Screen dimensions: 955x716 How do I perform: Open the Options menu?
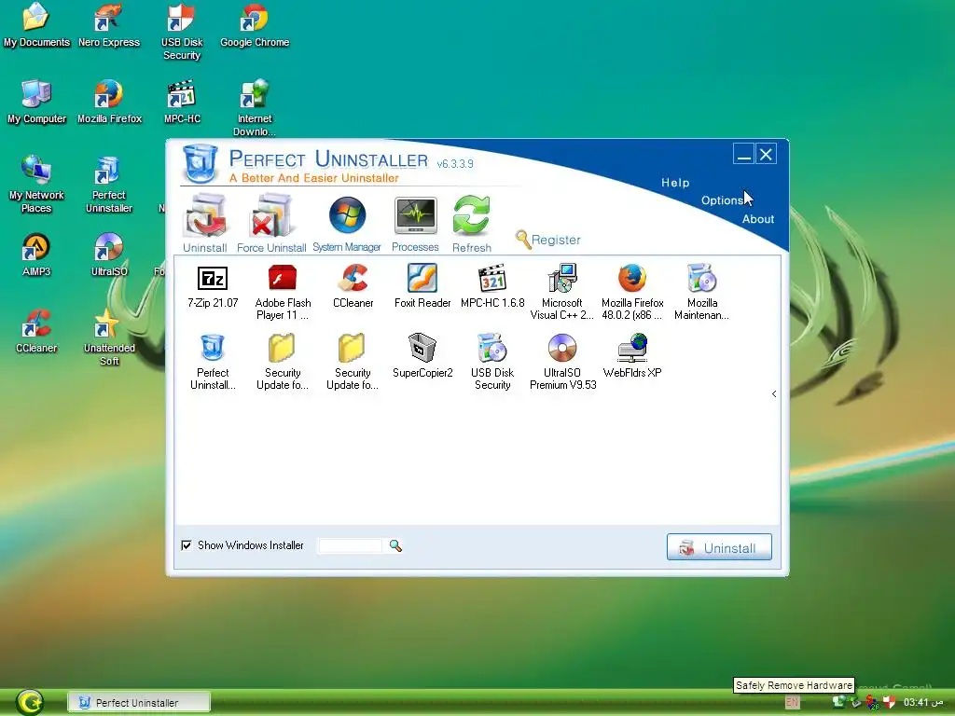pyautogui.click(x=722, y=200)
